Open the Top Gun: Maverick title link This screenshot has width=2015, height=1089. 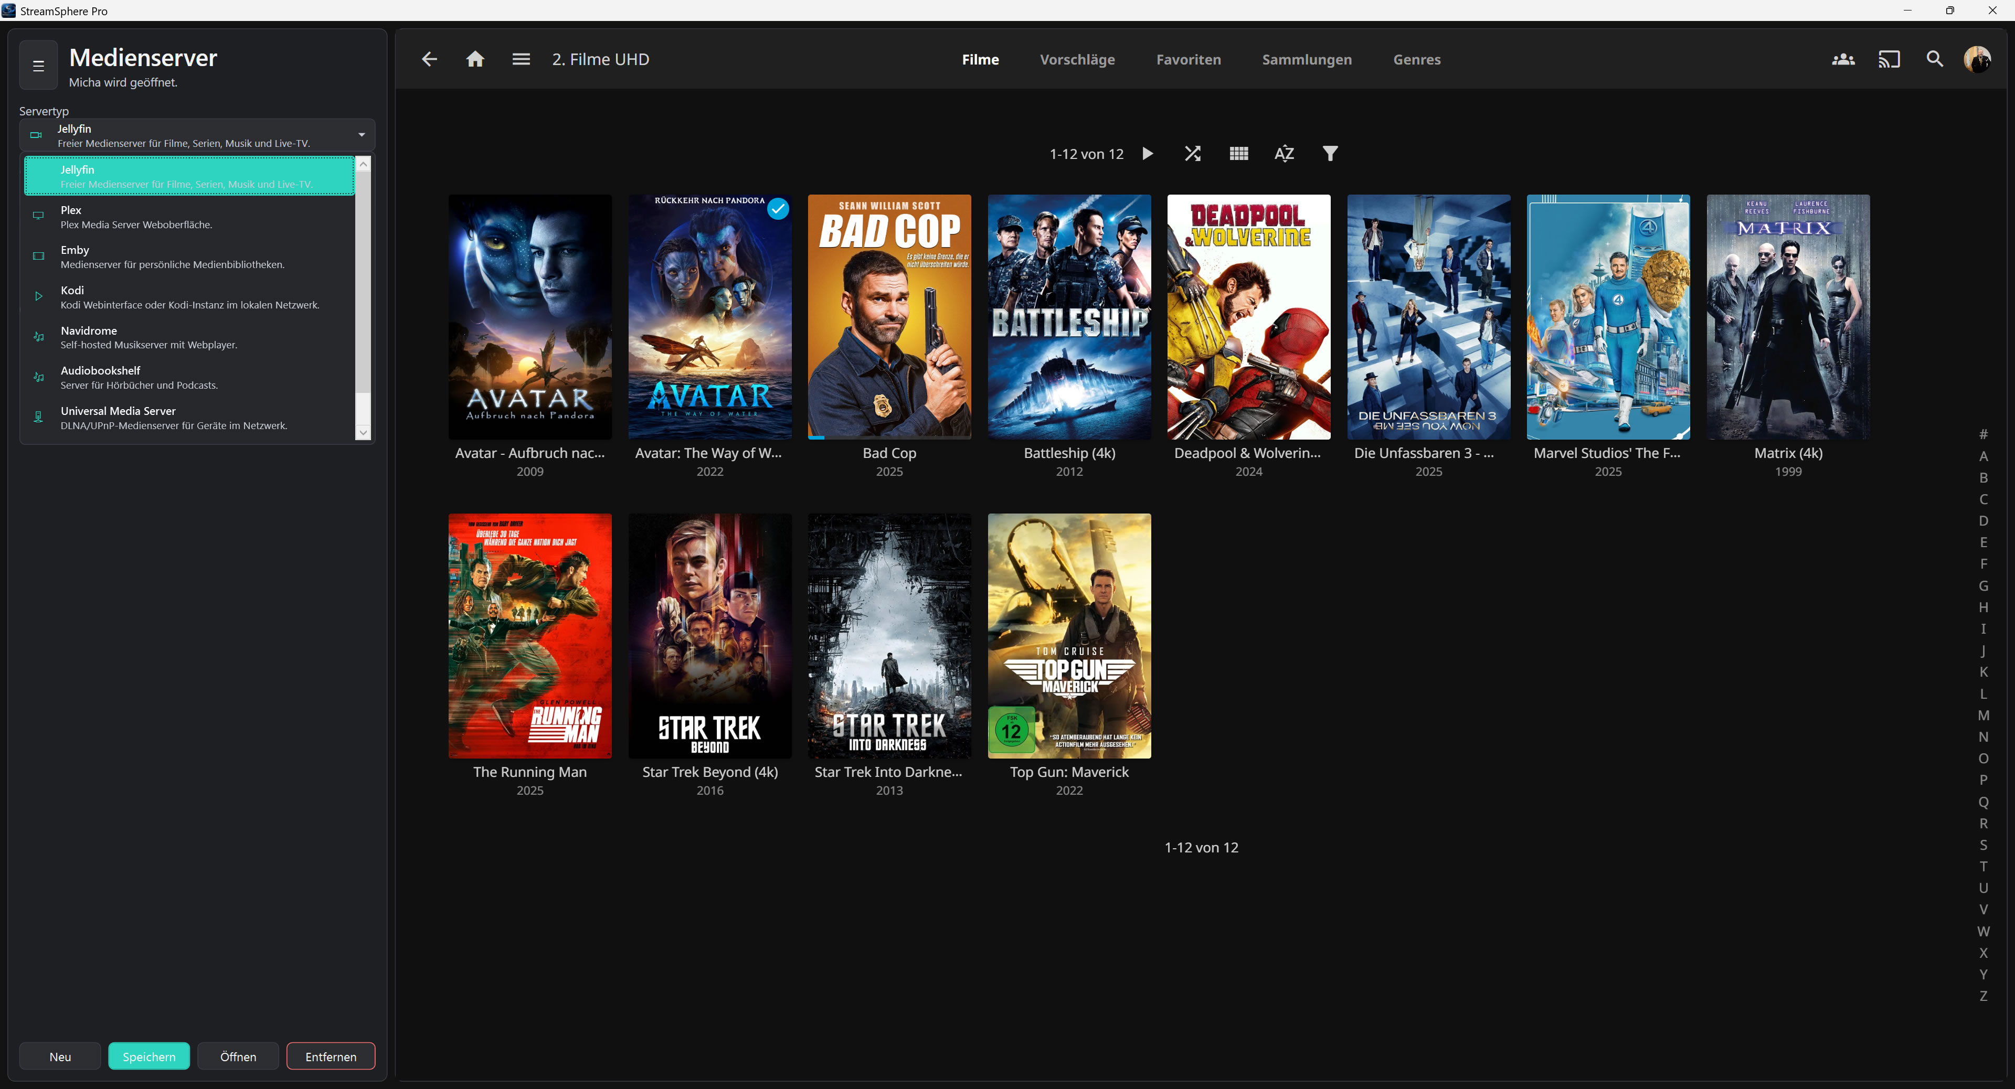coord(1069,772)
